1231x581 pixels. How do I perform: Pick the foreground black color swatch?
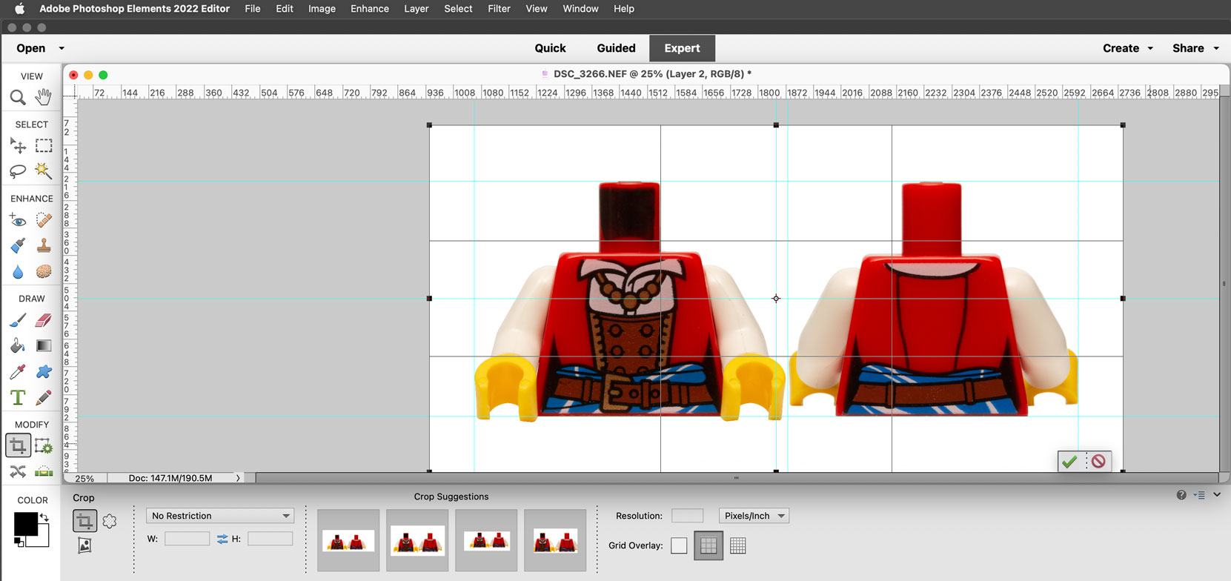coord(25,524)
